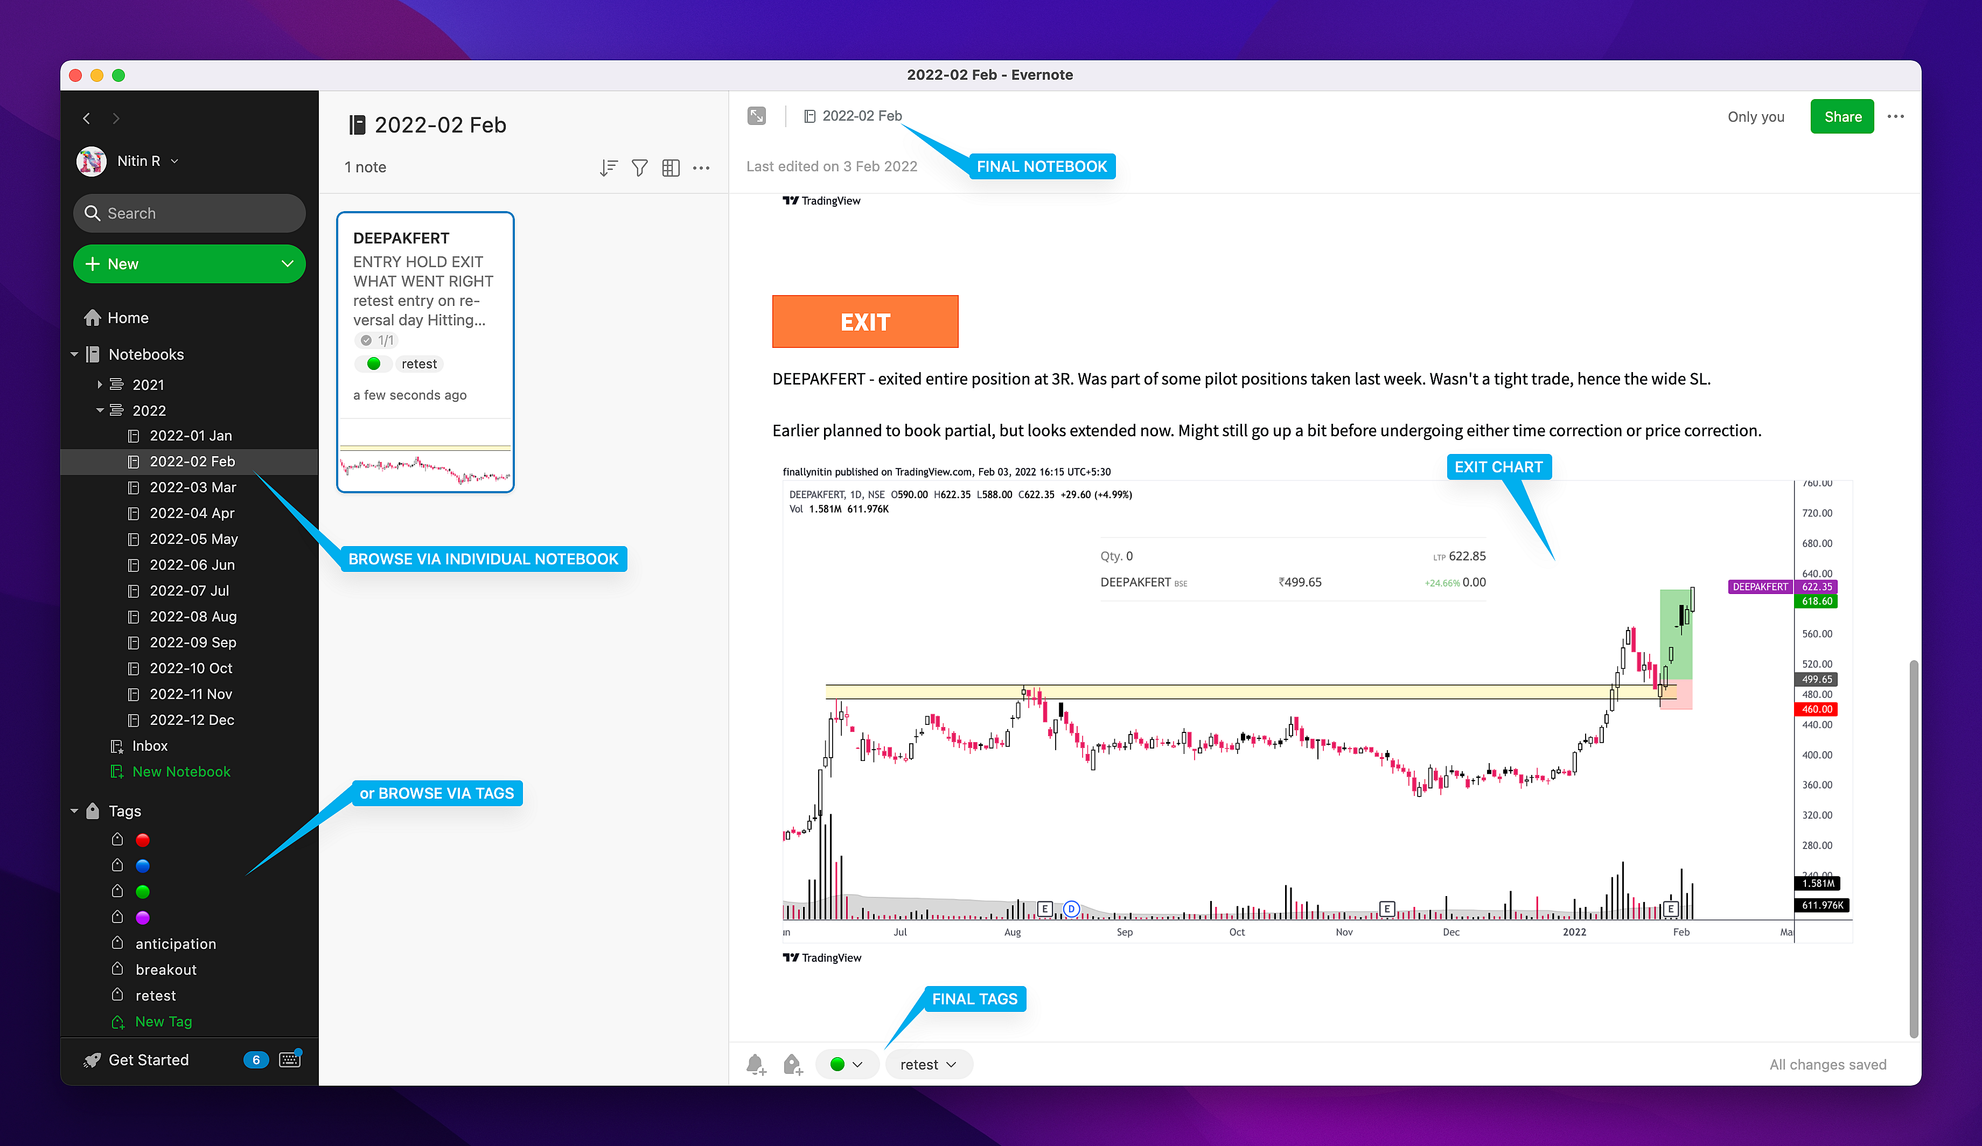The height and width of the screenshot is (1146, 1982).
Task: Open the 2022-06 Jun notebook
Action: [192, 565]
